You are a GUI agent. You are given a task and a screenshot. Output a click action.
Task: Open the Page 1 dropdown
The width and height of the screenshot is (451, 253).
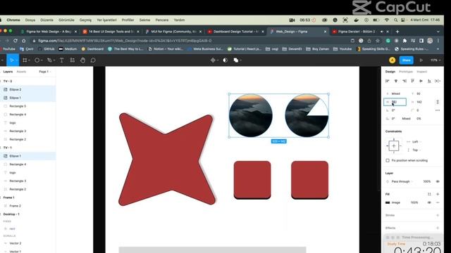coord(45,72)
